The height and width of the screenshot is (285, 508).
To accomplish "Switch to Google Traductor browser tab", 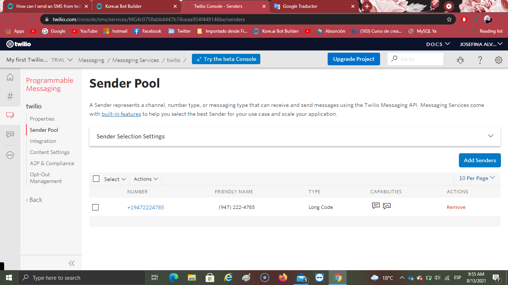I will 315,6.
